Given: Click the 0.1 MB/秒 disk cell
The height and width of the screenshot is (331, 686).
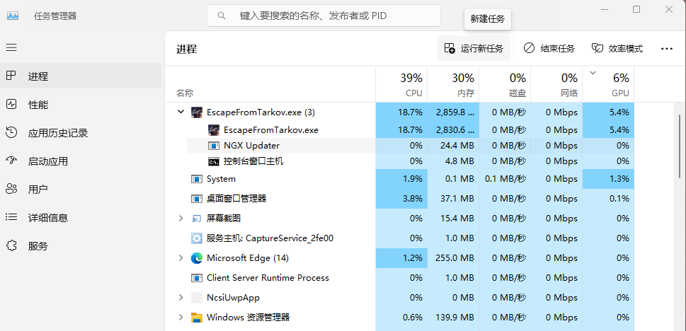Looking at the screenshot, I should [505, 179].
